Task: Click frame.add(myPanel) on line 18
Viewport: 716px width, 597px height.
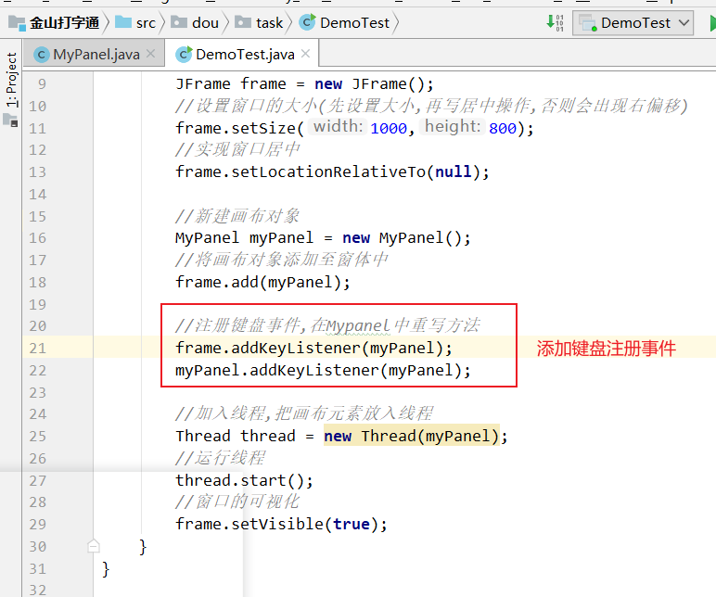Action: (x=263, y=282)
